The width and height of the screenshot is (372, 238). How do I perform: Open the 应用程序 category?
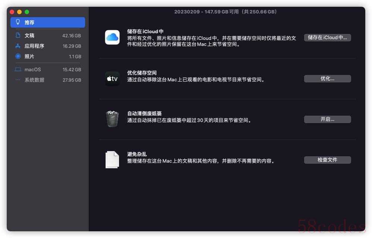tap(48, 46)
